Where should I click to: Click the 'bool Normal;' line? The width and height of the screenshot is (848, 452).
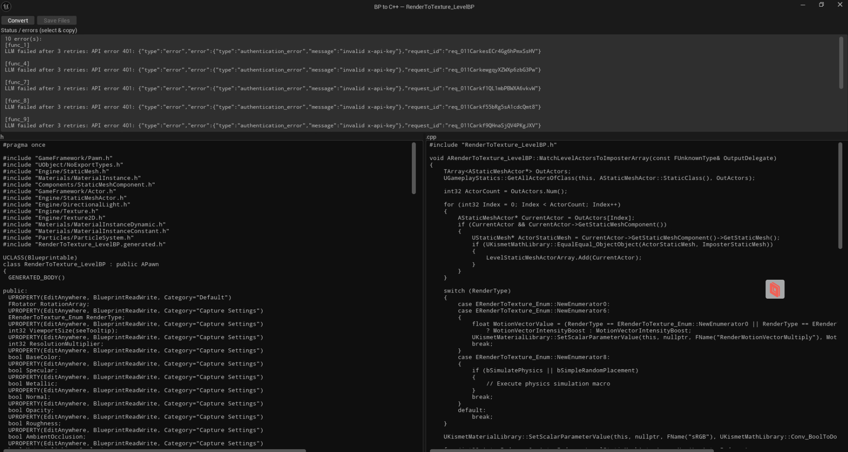click(x=29, y=397)
